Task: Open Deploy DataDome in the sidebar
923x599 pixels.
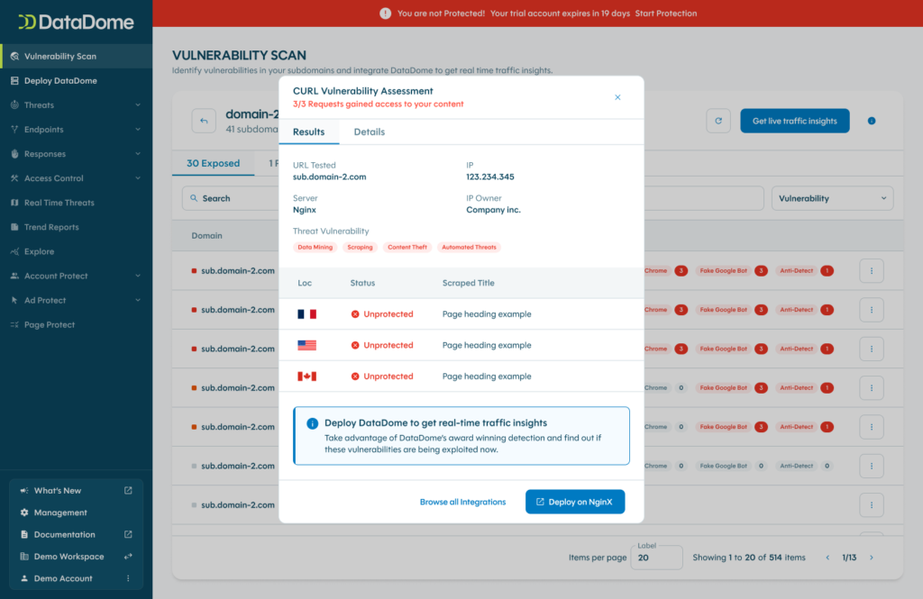Action: coord(76,80)
